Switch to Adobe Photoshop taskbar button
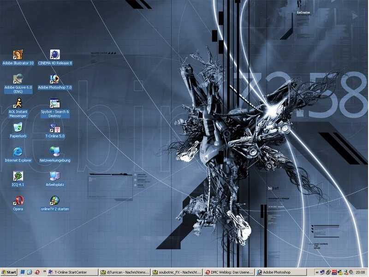The height and width of the screenshot is (277, 369). 281,272
